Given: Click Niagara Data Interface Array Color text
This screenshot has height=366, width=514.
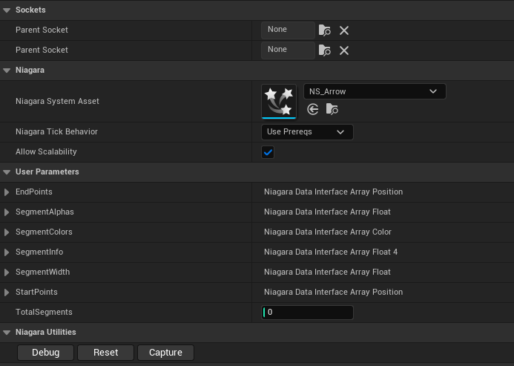Looking at the screenshot, I should click(328, 232).
